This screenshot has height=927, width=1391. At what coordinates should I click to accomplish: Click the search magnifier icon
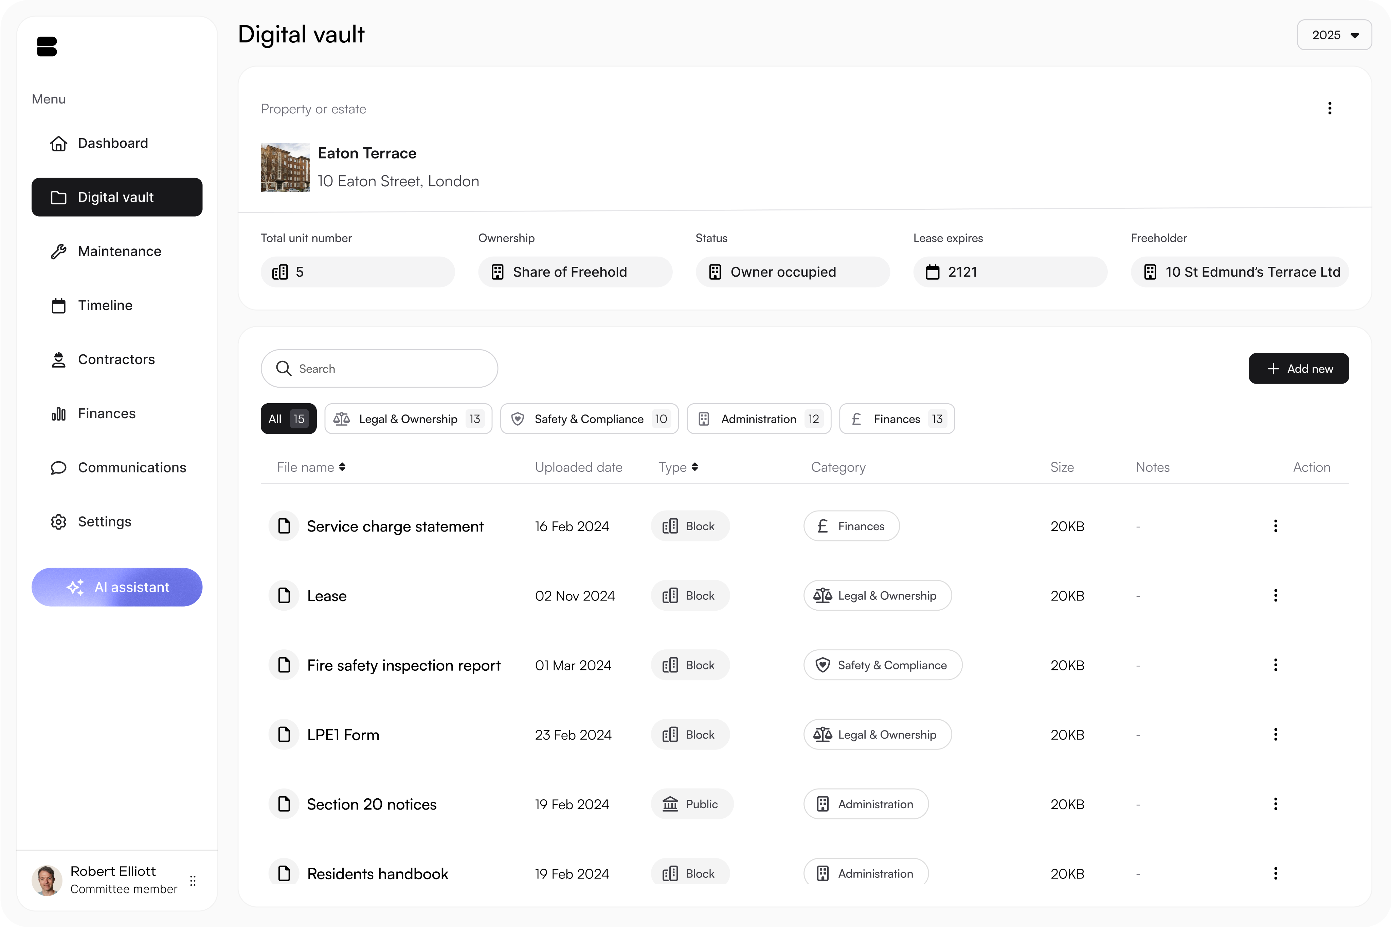click(x=284, y=368)
